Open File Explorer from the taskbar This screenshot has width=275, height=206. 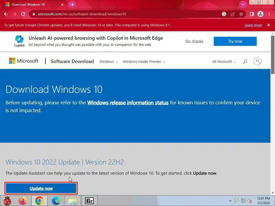73,201
